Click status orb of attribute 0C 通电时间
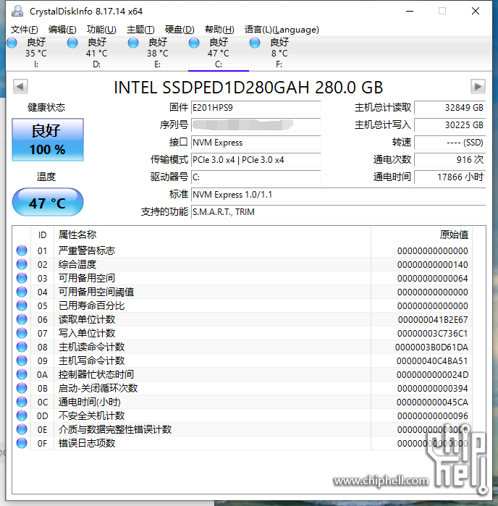Viewport: 498px width, 506px height. pos(22,402)
